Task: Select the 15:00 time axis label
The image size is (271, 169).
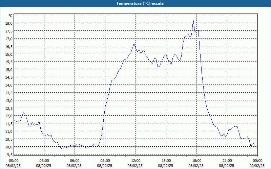Action: [x=166, y=161]
